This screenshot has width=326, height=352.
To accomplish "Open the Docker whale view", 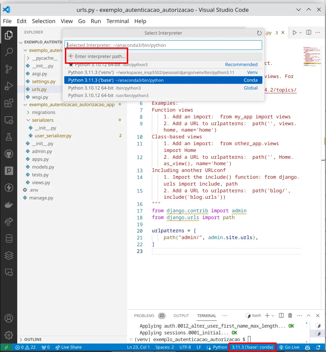I will pyautogui.click(x=9, y=205).
